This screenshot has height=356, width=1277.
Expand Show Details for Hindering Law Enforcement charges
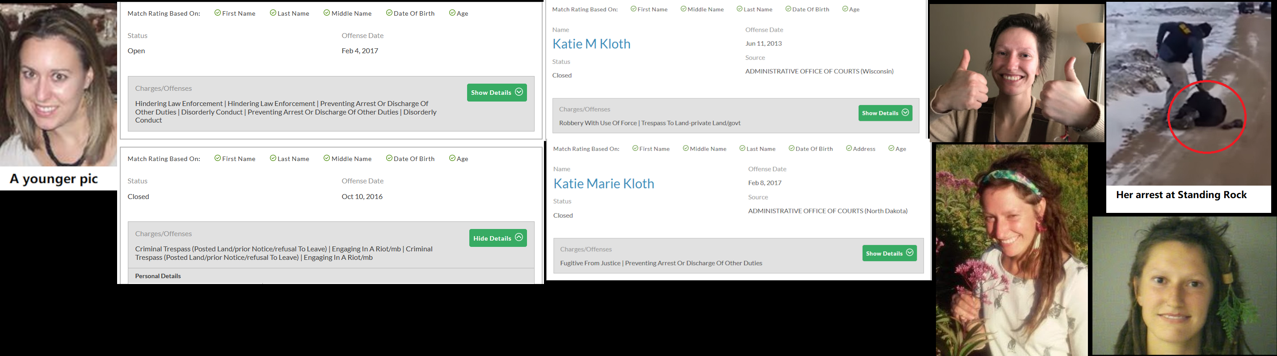(496, 92)
